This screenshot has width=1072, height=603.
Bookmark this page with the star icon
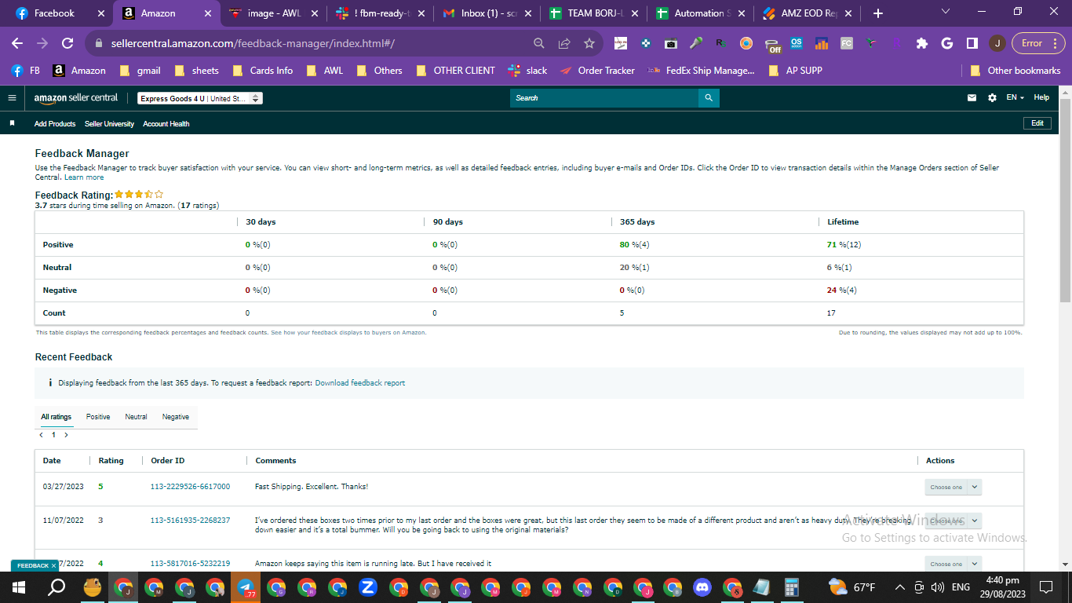coord(589,43)
